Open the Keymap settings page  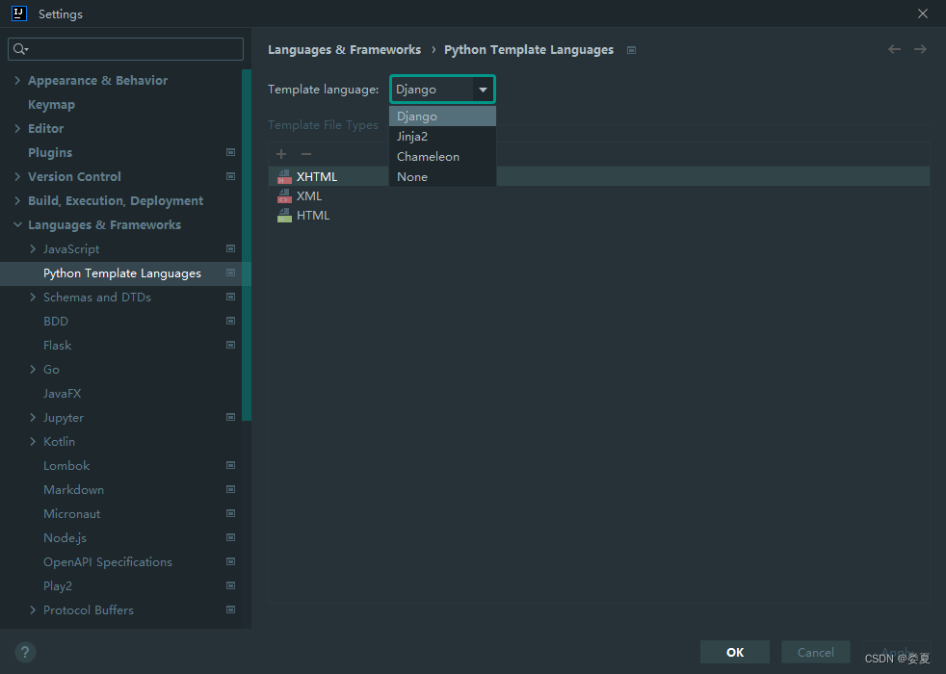(51, 104)
